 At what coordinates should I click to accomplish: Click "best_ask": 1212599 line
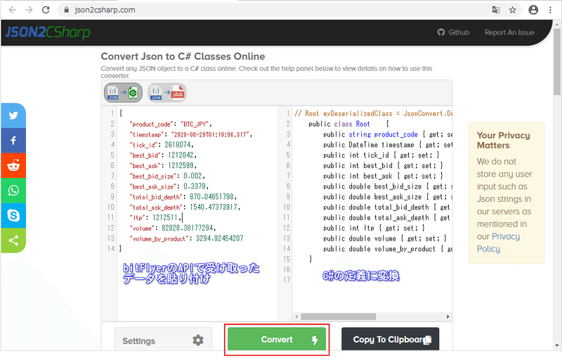[x=163, y=166]
